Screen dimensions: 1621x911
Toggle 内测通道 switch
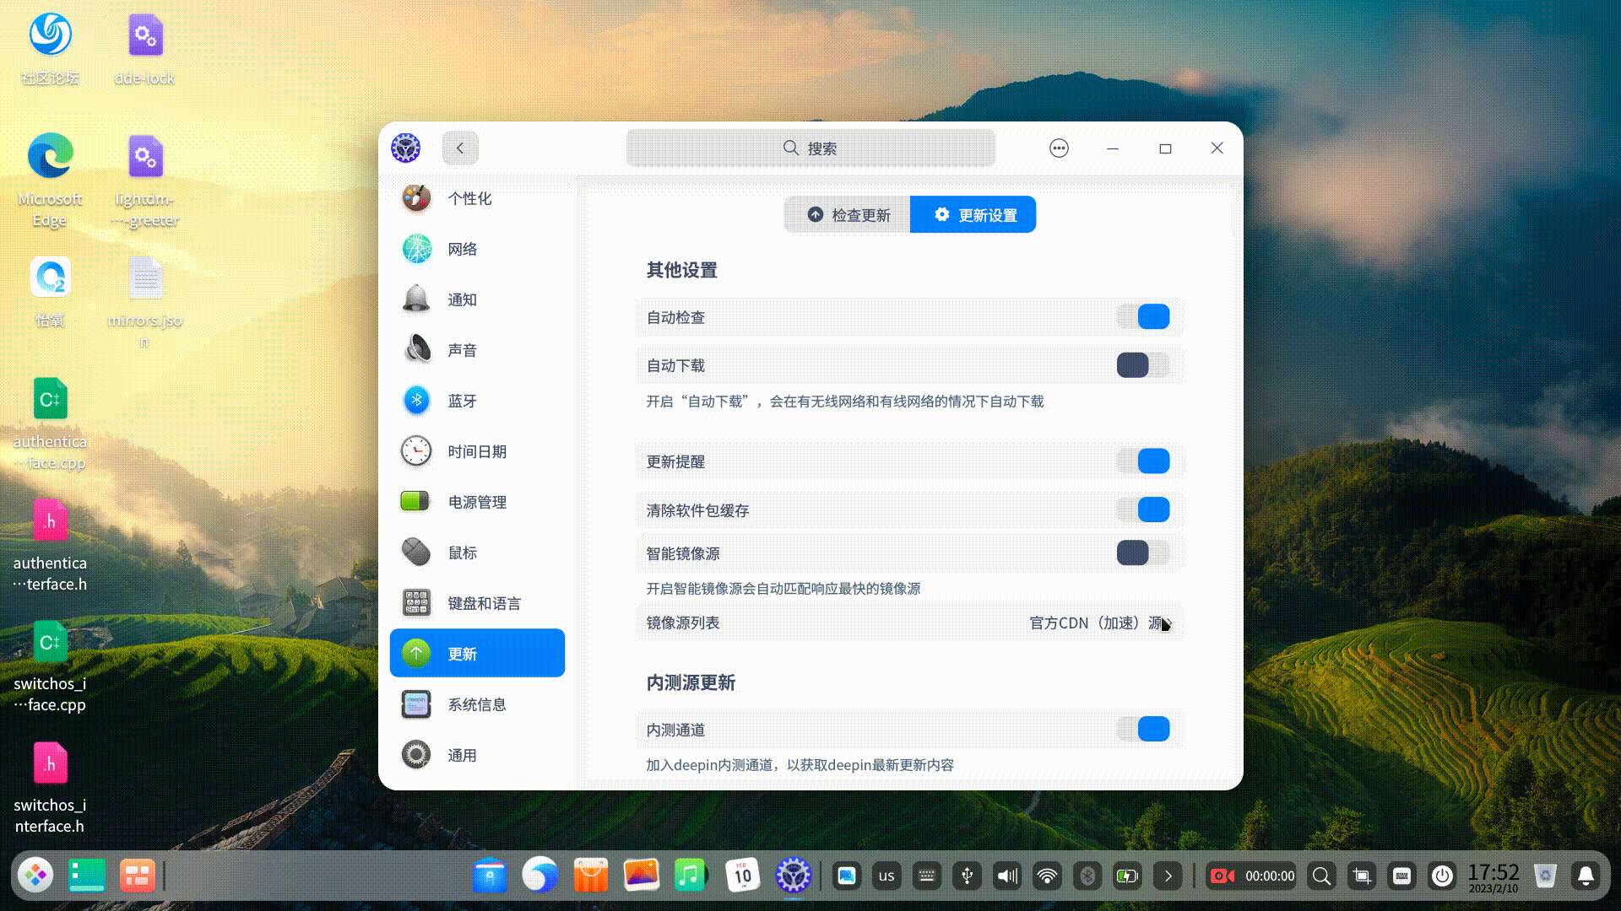tap(1143, 729)
